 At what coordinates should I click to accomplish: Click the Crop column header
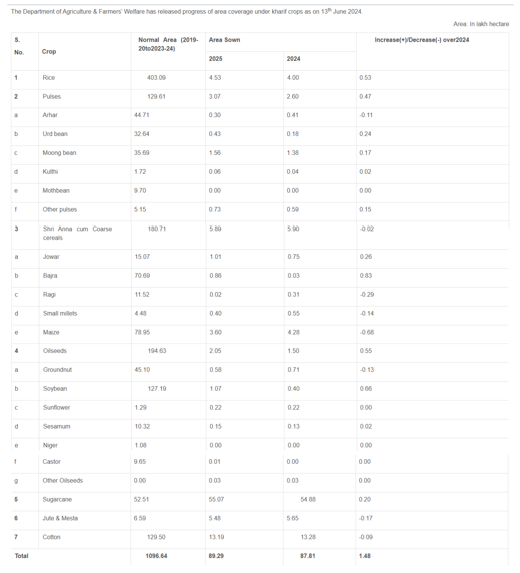point(49,52)
